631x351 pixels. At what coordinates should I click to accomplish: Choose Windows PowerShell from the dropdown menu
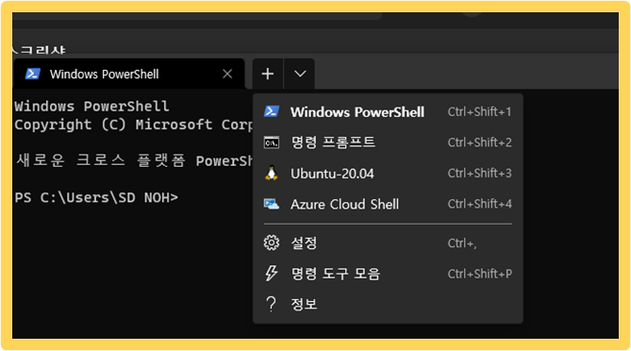coord(388,111)
